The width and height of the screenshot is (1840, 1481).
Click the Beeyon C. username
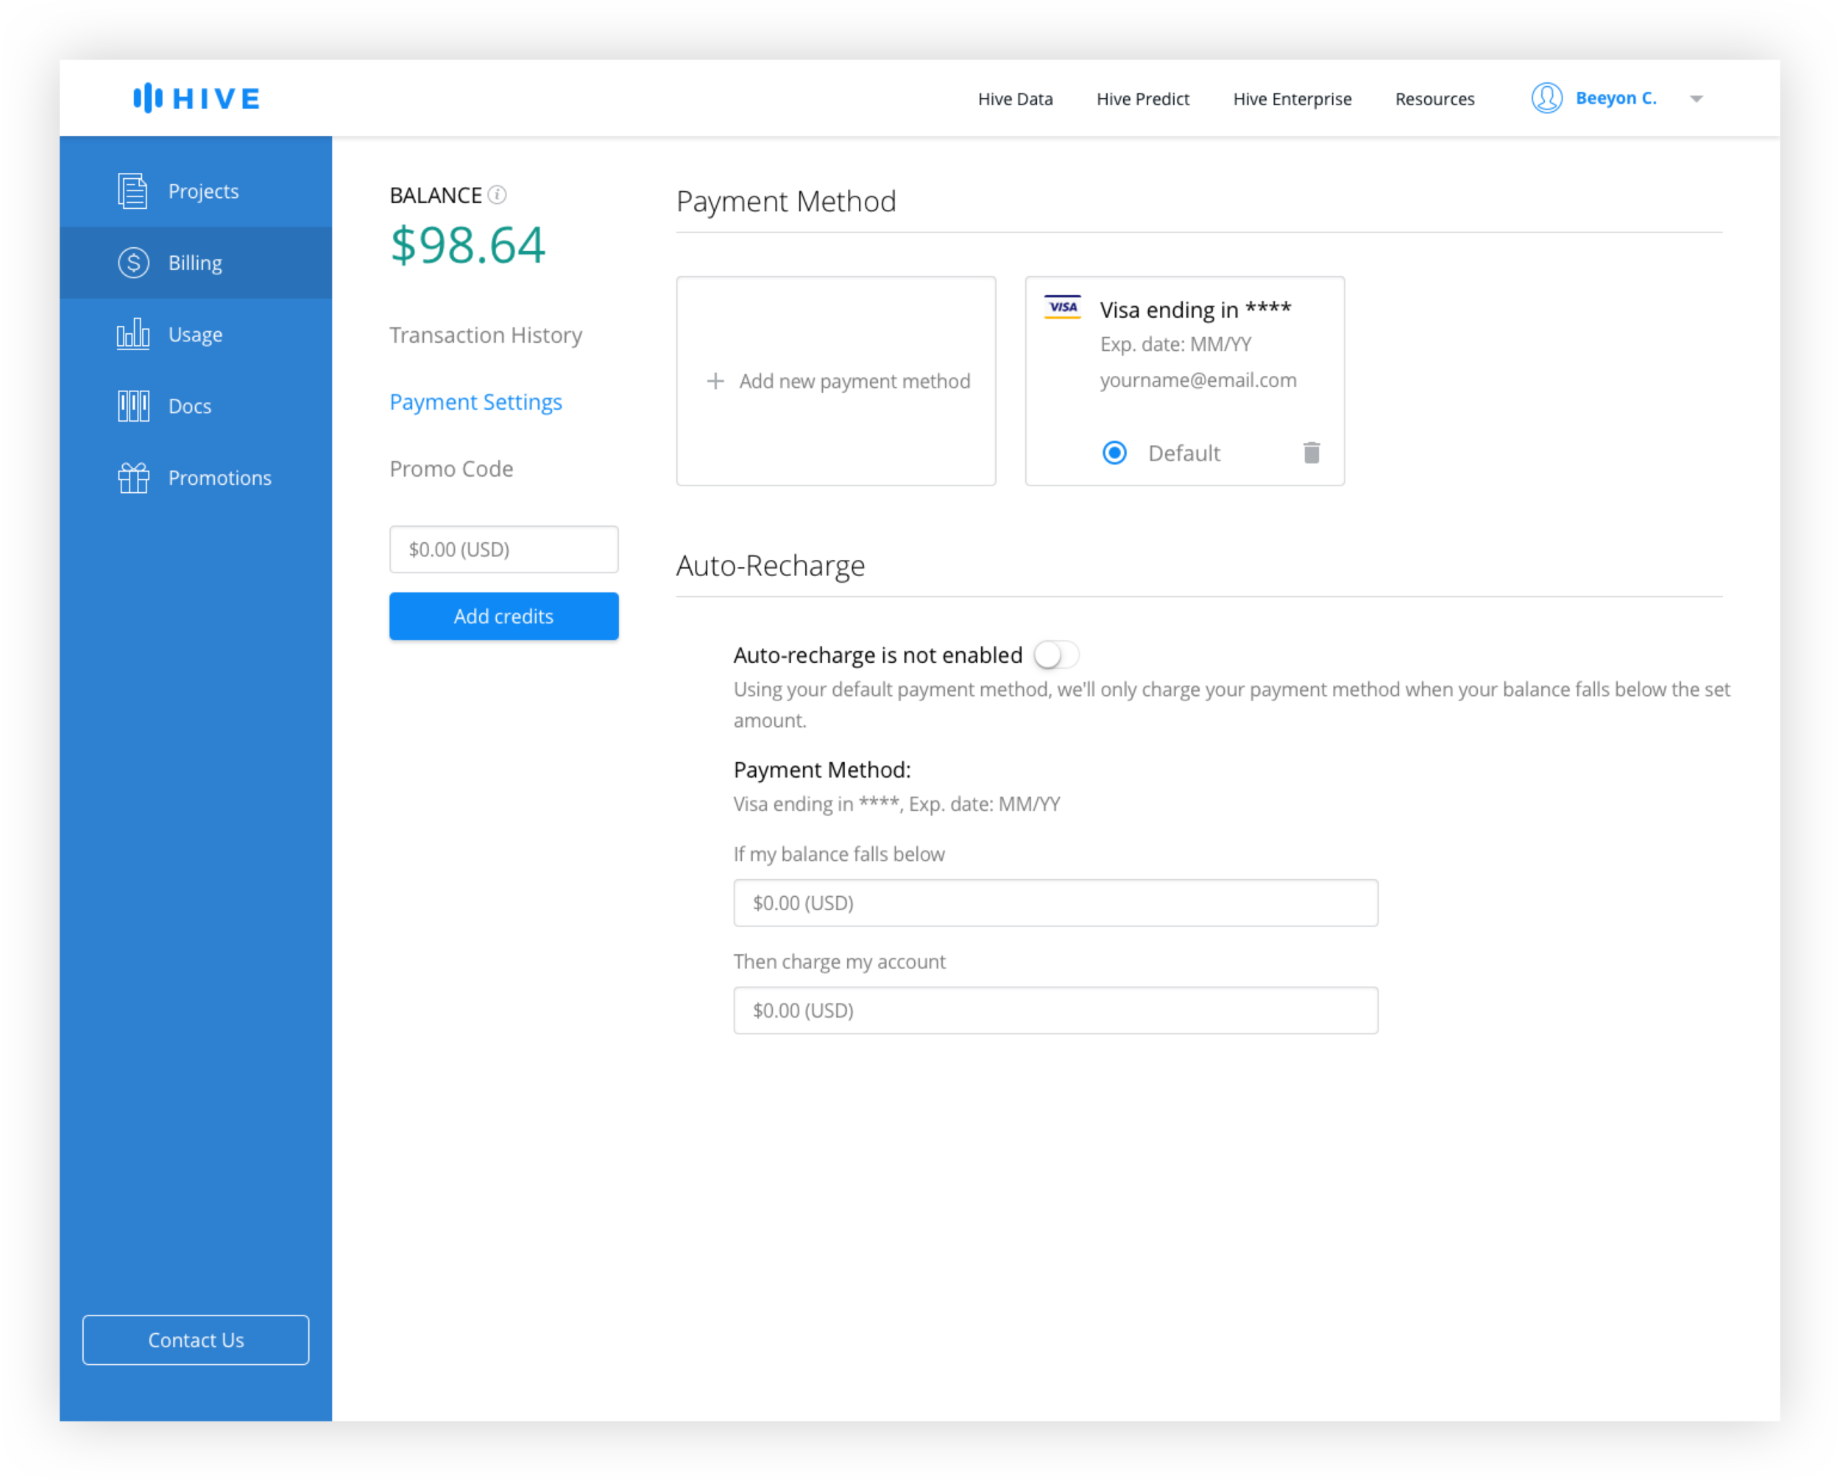pos(1615,98)
